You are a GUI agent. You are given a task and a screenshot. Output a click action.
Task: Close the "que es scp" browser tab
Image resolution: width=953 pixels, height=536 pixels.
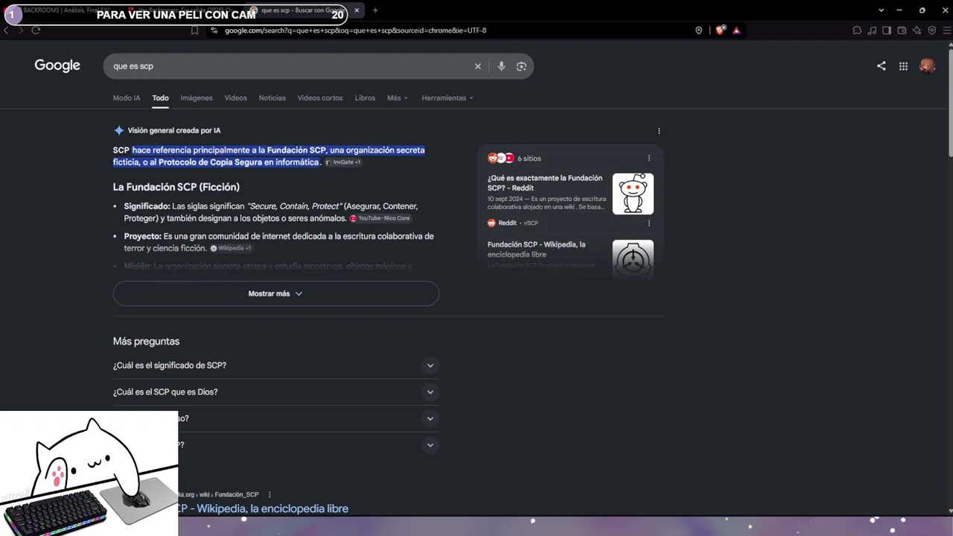pyautogui.click(x=357, y=10)
